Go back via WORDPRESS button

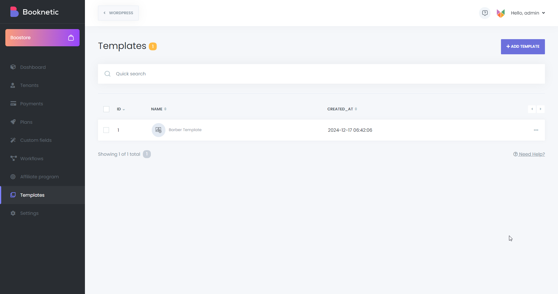[x=118, y=13]
